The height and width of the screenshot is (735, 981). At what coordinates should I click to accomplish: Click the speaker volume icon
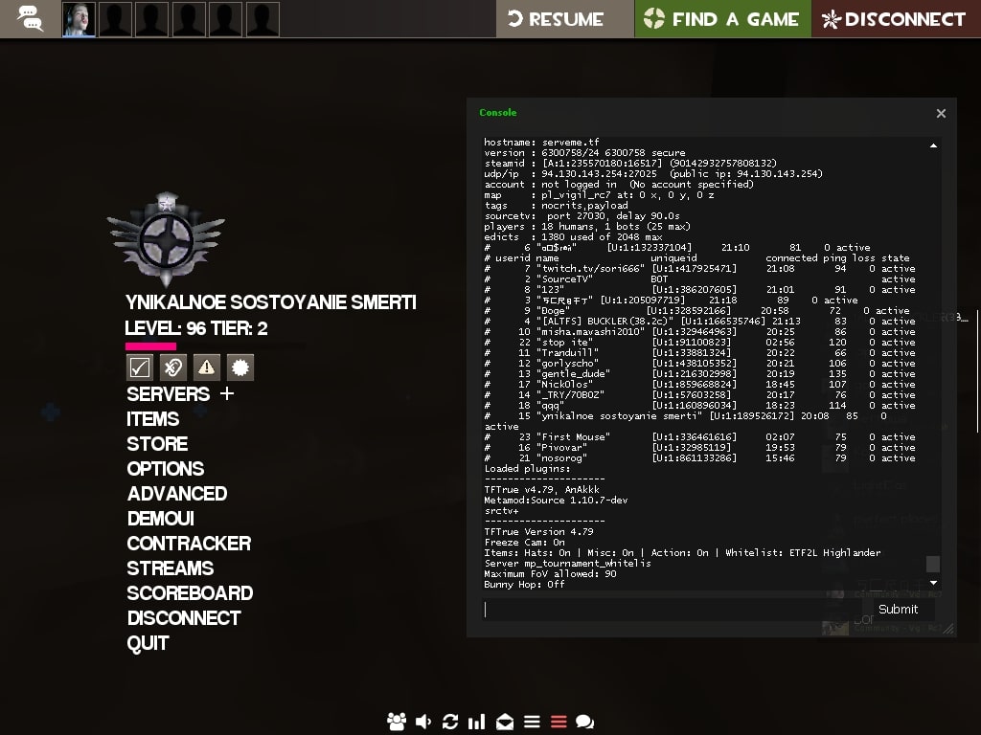pyautogui.click(x=423, y=722)
